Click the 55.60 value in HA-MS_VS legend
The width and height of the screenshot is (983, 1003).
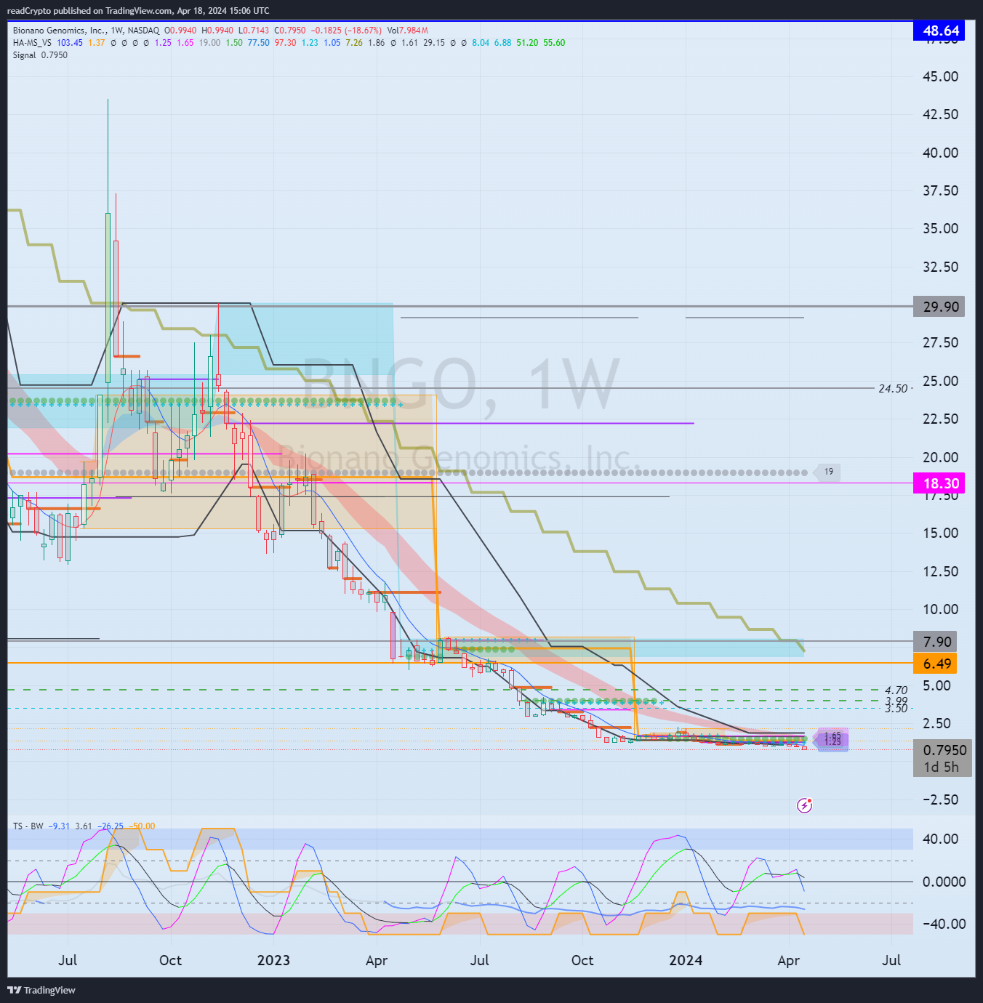point(554,43)
